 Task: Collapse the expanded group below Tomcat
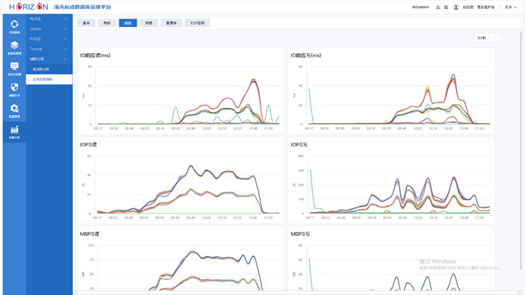click(x=65, y=59)
